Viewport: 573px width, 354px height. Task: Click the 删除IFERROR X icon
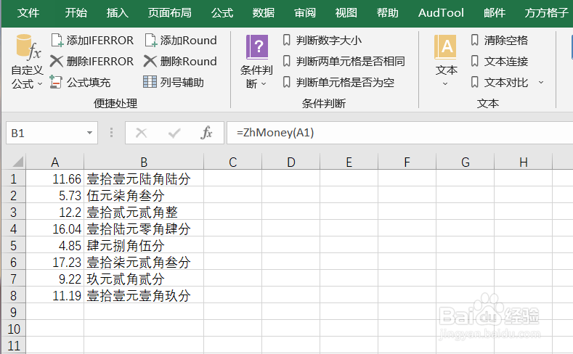(x=56, y=62)
